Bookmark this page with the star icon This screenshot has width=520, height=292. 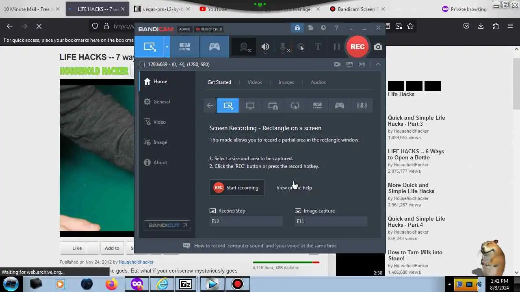point(410,26)
